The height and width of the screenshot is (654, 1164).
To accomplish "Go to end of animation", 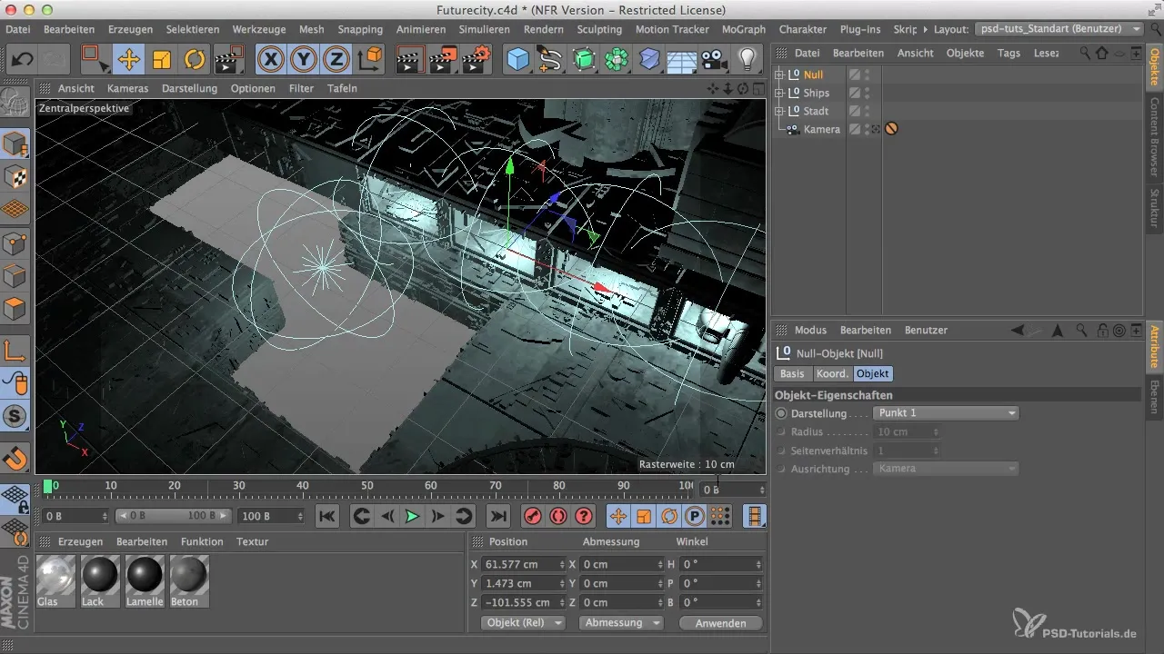I will 497,516.
